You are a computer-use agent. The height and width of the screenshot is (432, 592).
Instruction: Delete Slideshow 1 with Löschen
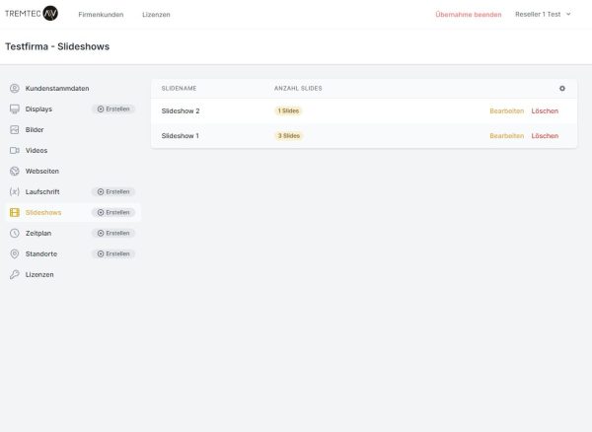pos(545,135)
